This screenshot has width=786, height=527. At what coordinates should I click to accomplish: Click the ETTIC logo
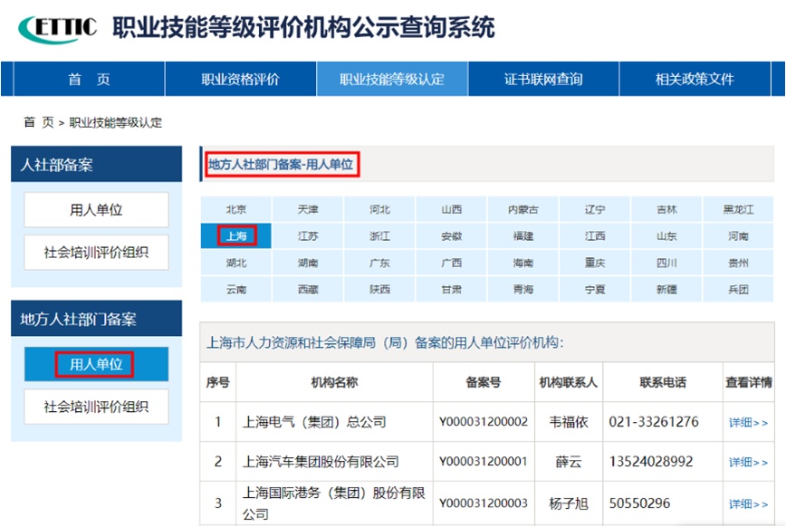pyautogui.click(x=57, y=28)
